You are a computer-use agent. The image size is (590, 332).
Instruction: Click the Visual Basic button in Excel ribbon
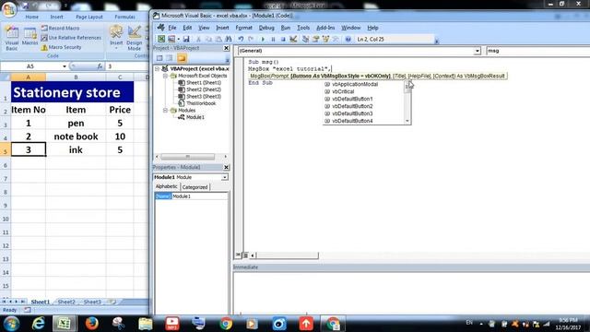tap(12, 38)
